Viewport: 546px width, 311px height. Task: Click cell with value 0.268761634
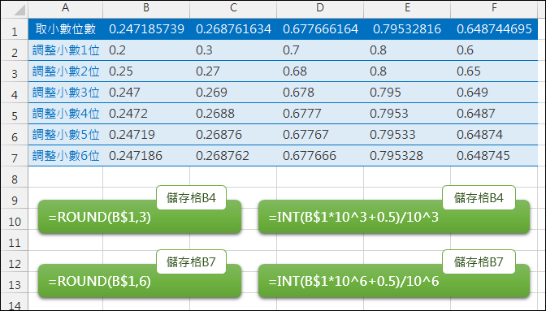(233, 29)
